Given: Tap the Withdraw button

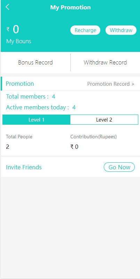Looking at the screenshot, I should [x=121, y=30].
